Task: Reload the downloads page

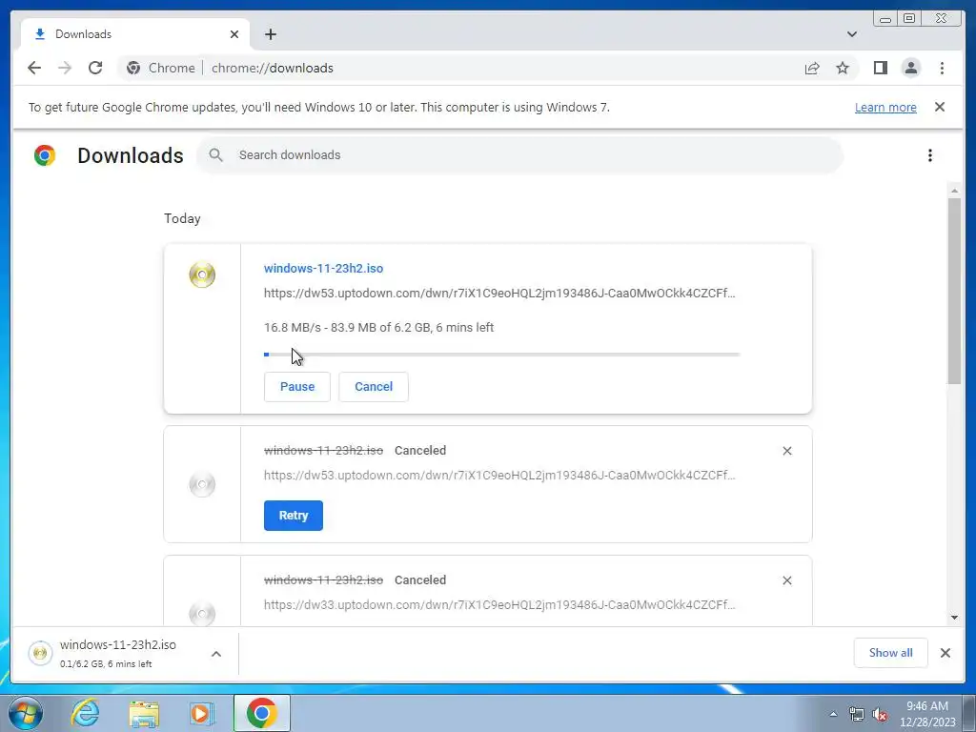Action: 95,68
